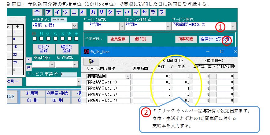
Task: Filter names by ア kana button
Action: pyautogui.click(x=49, y=12)
